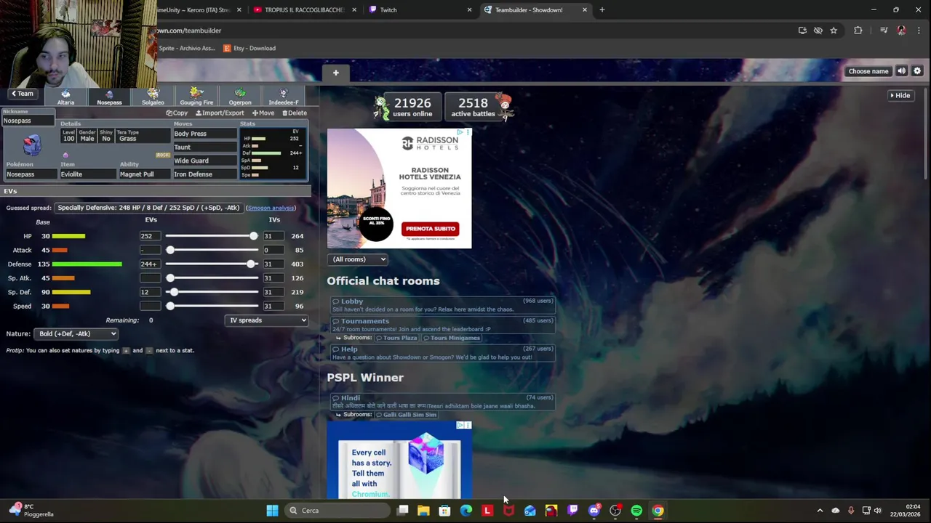Select the Gouging Fire team slot
Screen dimensions: 931x523
click(196, 97)
